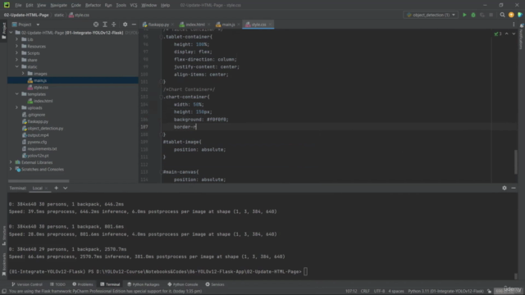525x295 pixels.
Task: Open Search Everywhere magnifier icon
Action: tap(502, 15)
